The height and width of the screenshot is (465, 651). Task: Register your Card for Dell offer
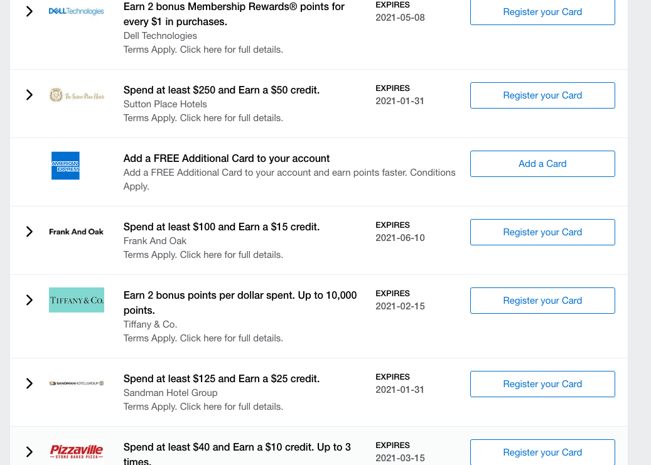pos(542,12)
